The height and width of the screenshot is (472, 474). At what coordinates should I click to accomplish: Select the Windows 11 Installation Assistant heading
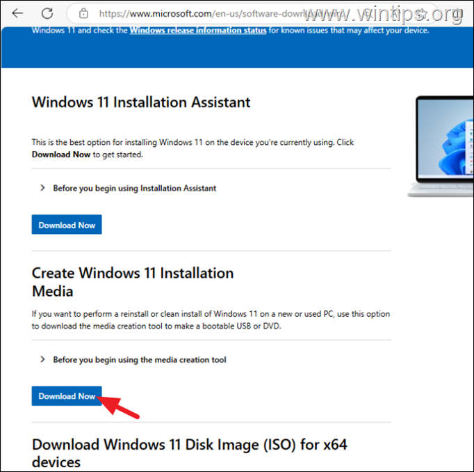141,102
